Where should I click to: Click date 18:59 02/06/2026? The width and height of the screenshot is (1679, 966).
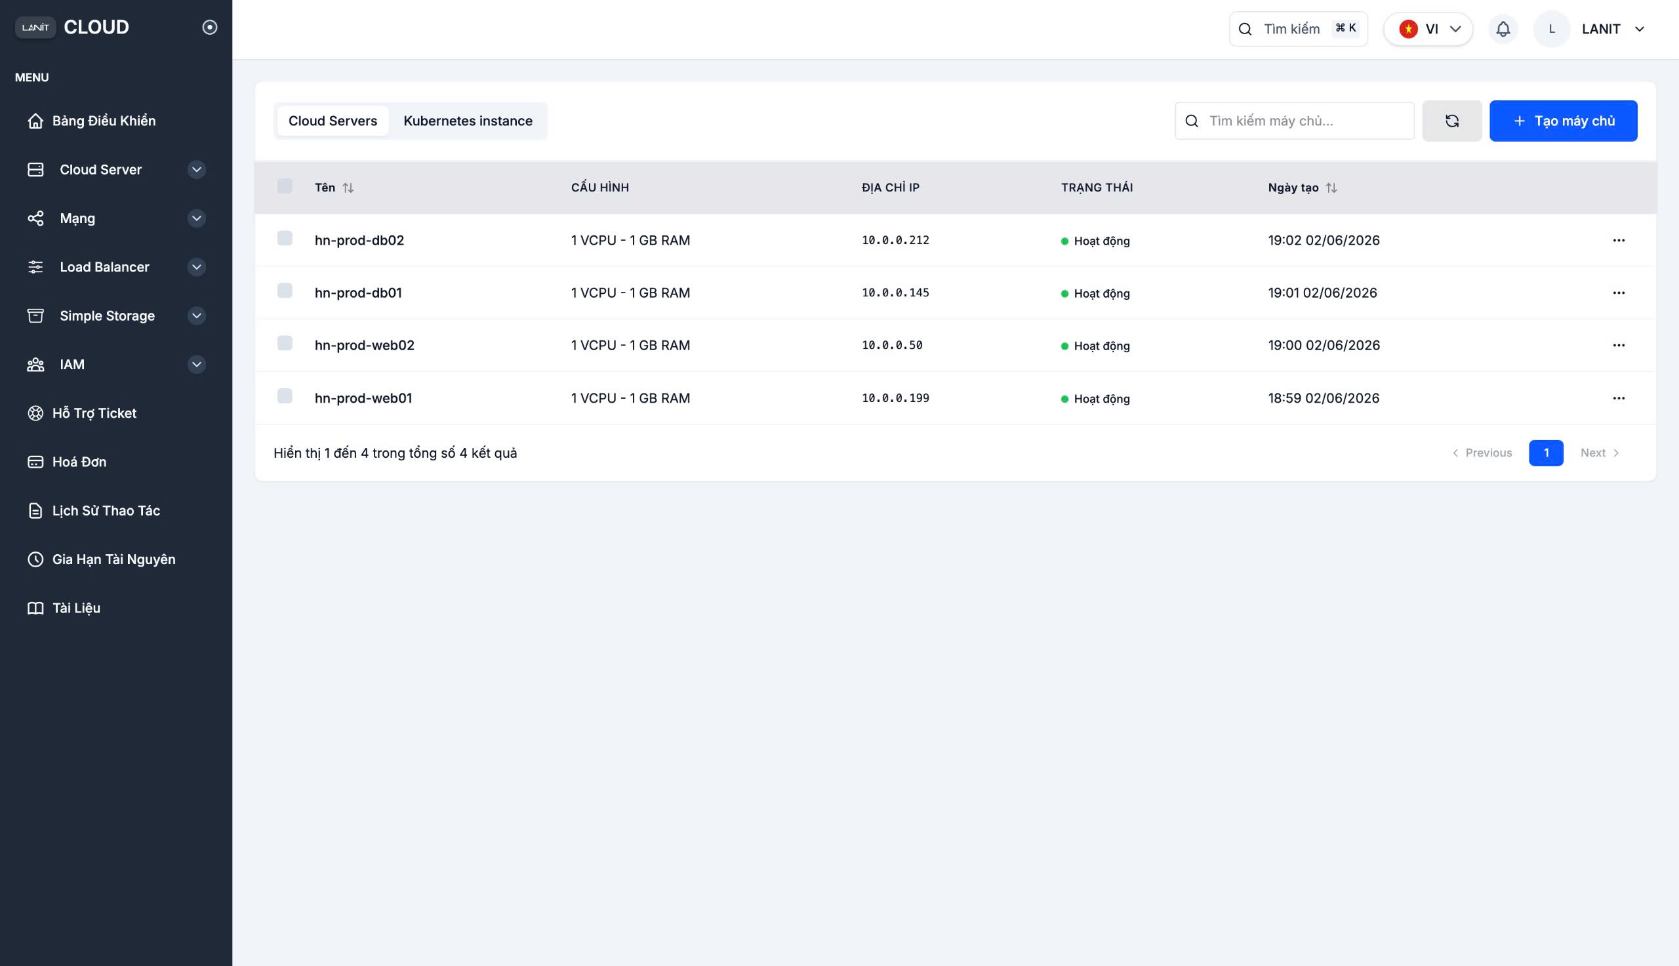[1324, 398]
